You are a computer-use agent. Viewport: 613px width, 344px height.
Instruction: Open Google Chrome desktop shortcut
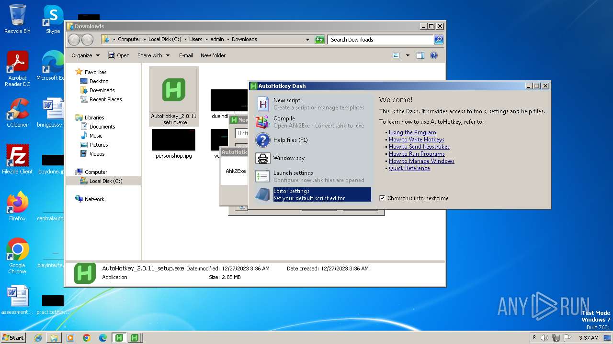click(x=17, y=256)
